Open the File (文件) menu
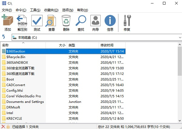 [7, 10]
